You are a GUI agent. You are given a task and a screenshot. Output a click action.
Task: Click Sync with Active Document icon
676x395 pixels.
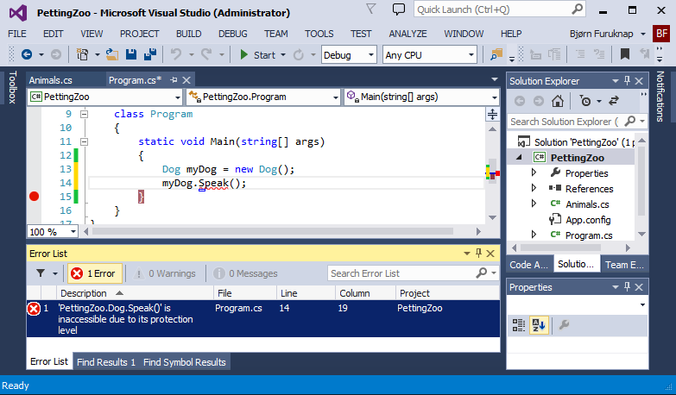[614, 101]
